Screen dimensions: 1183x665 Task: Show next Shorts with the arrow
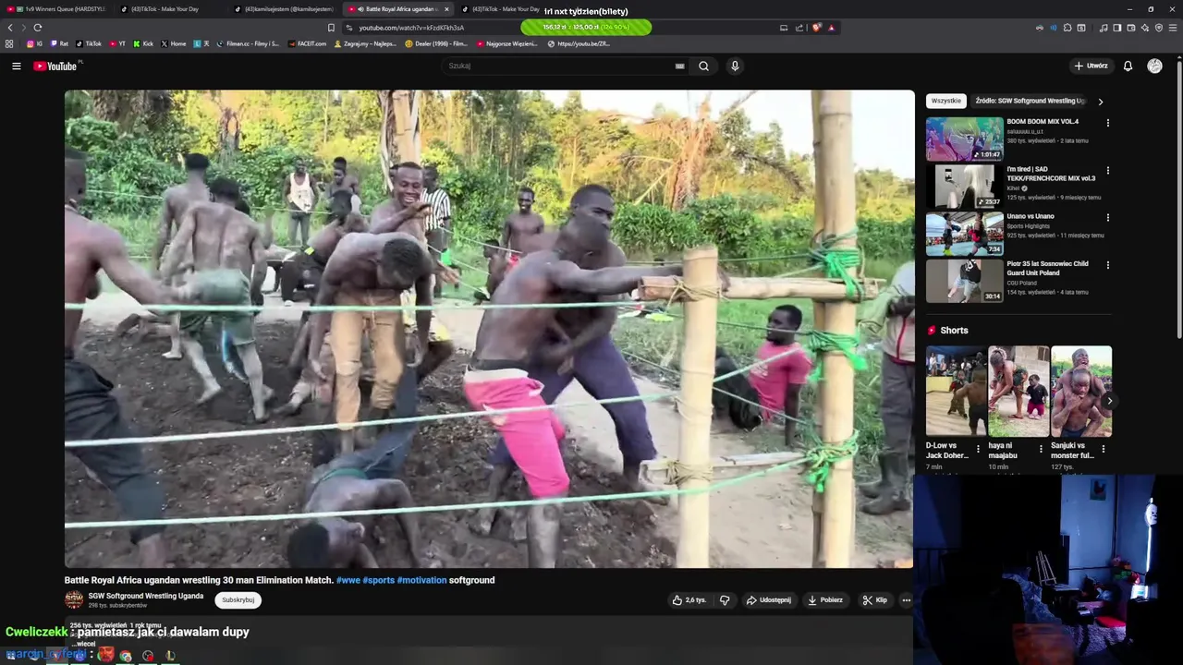click(x=1109, y=401)
